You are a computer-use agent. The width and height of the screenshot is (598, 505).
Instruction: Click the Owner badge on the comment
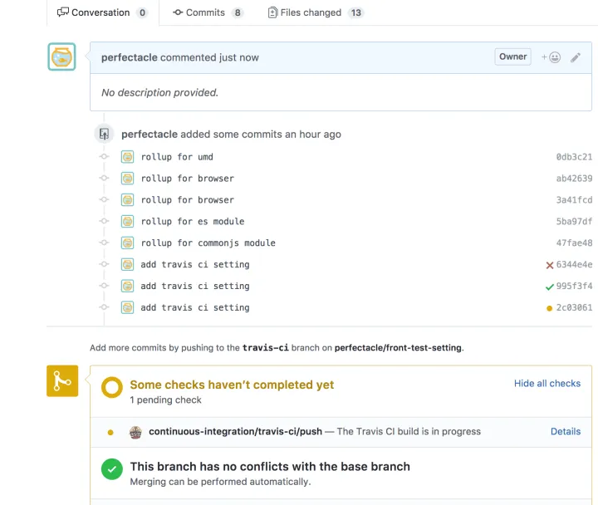(512, 56)
